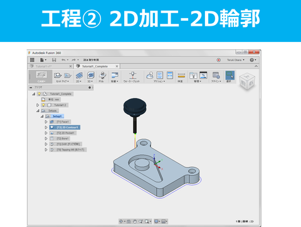Open the File menu icon

coord(43,60)
